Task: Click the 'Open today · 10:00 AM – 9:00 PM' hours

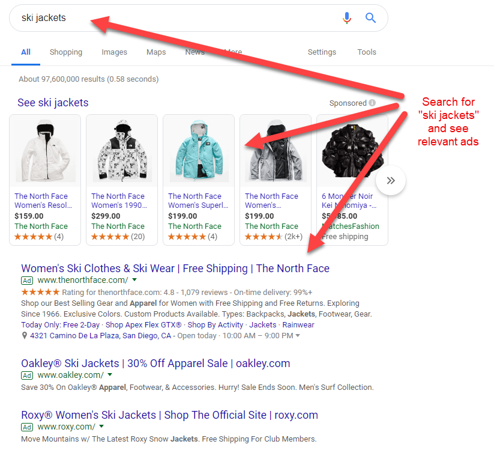Action: pos(235,335)
